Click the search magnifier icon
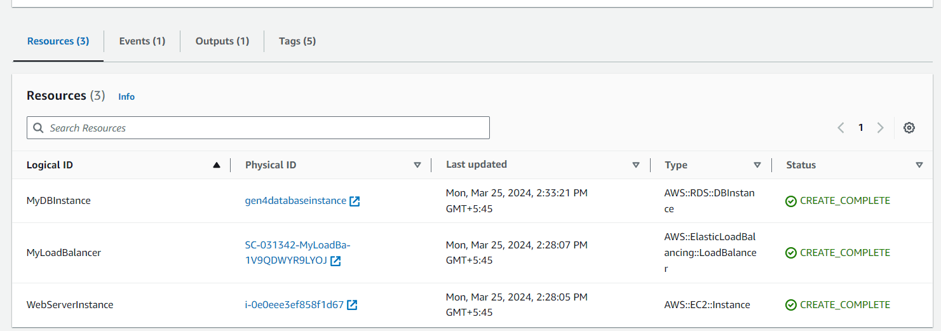Image resolution: width=941 pixels, height=331 pixels. (38, 128)
